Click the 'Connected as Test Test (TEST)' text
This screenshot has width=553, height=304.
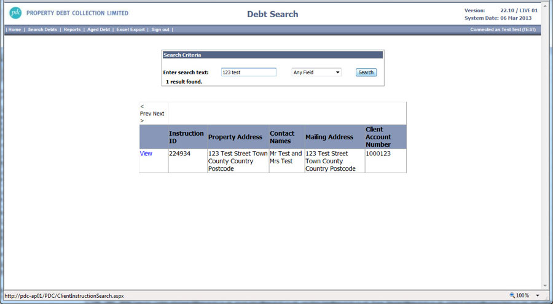click(503, 29)
